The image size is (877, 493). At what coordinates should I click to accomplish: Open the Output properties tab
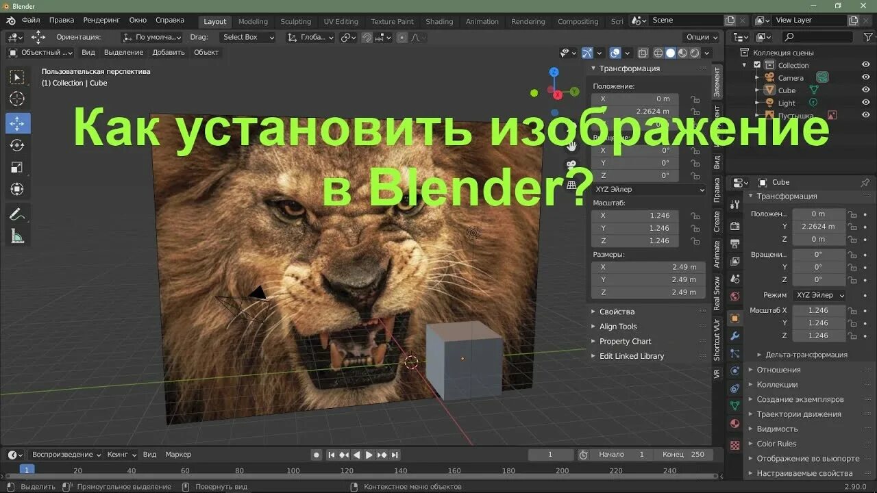tap(734, 244)
